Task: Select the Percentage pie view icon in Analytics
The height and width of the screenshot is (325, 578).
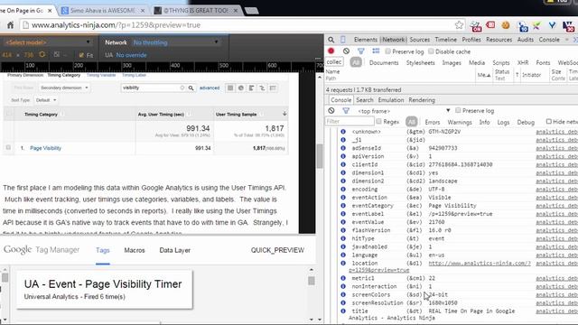Action: [x=241, y=88]
